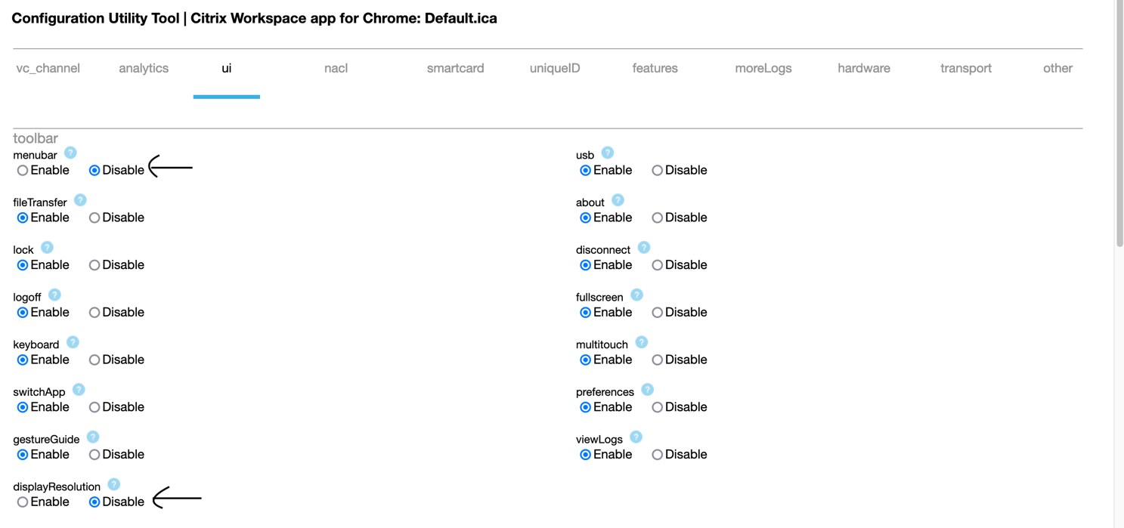Enable the menubar option
The width and height of the screenshot is (1124, 528).
(23, 171)
